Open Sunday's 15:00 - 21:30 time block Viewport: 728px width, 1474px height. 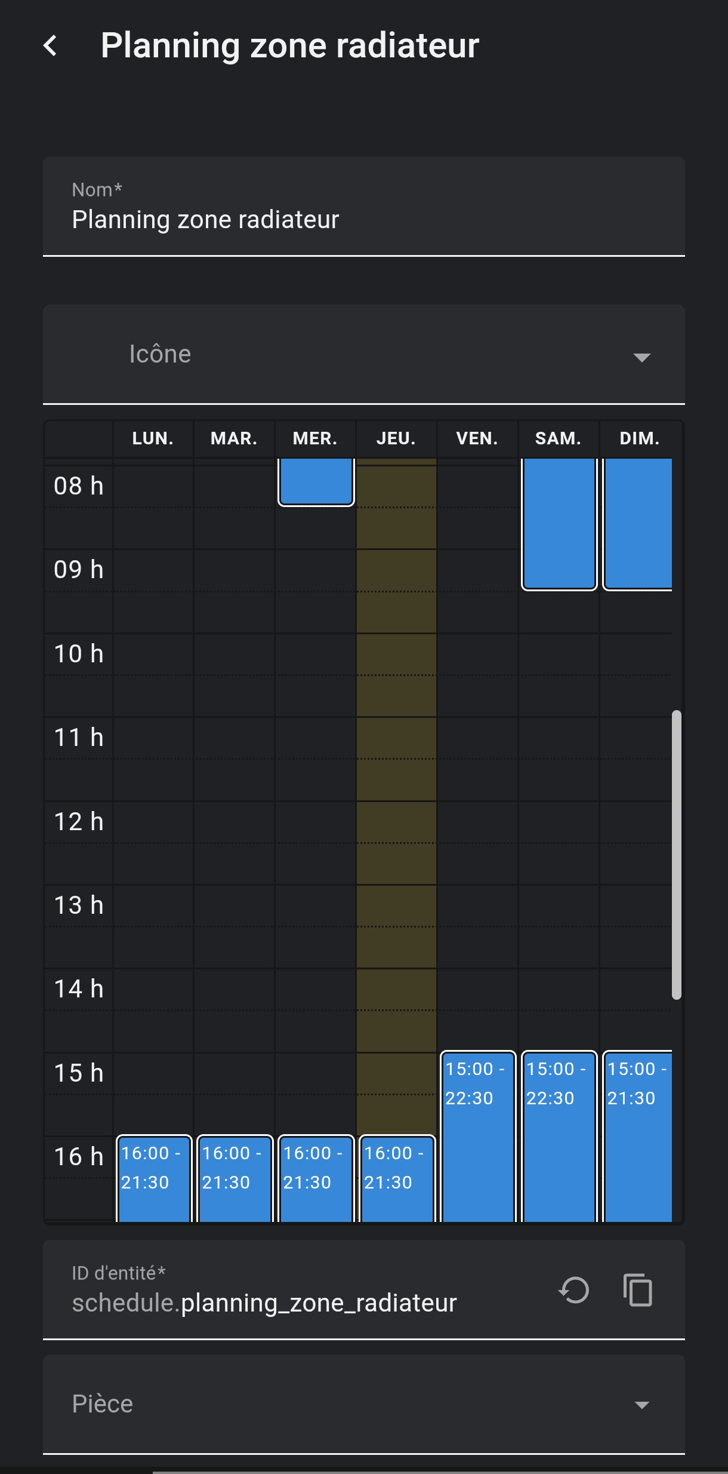coord(637,1135)
